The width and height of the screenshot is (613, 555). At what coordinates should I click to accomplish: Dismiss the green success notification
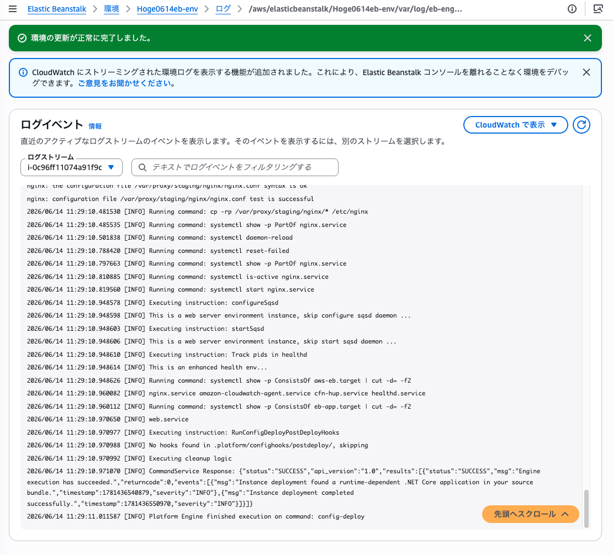pos(587,38)
